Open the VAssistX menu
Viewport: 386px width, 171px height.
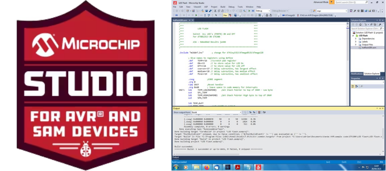pos(197,7)
